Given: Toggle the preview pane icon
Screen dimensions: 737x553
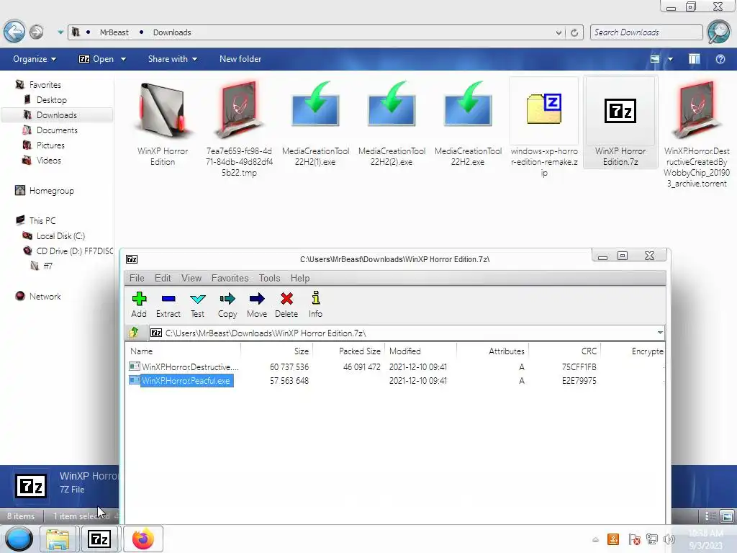Looking at the screenshot, I should coord(695,59).
